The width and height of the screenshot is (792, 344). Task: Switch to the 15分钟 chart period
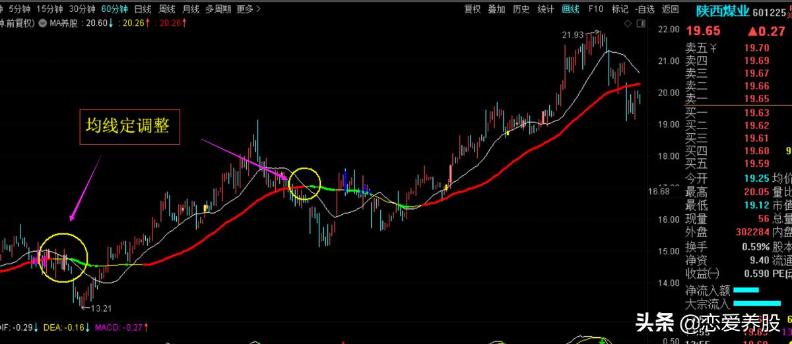pyautogui.click(x=49, y=9)
